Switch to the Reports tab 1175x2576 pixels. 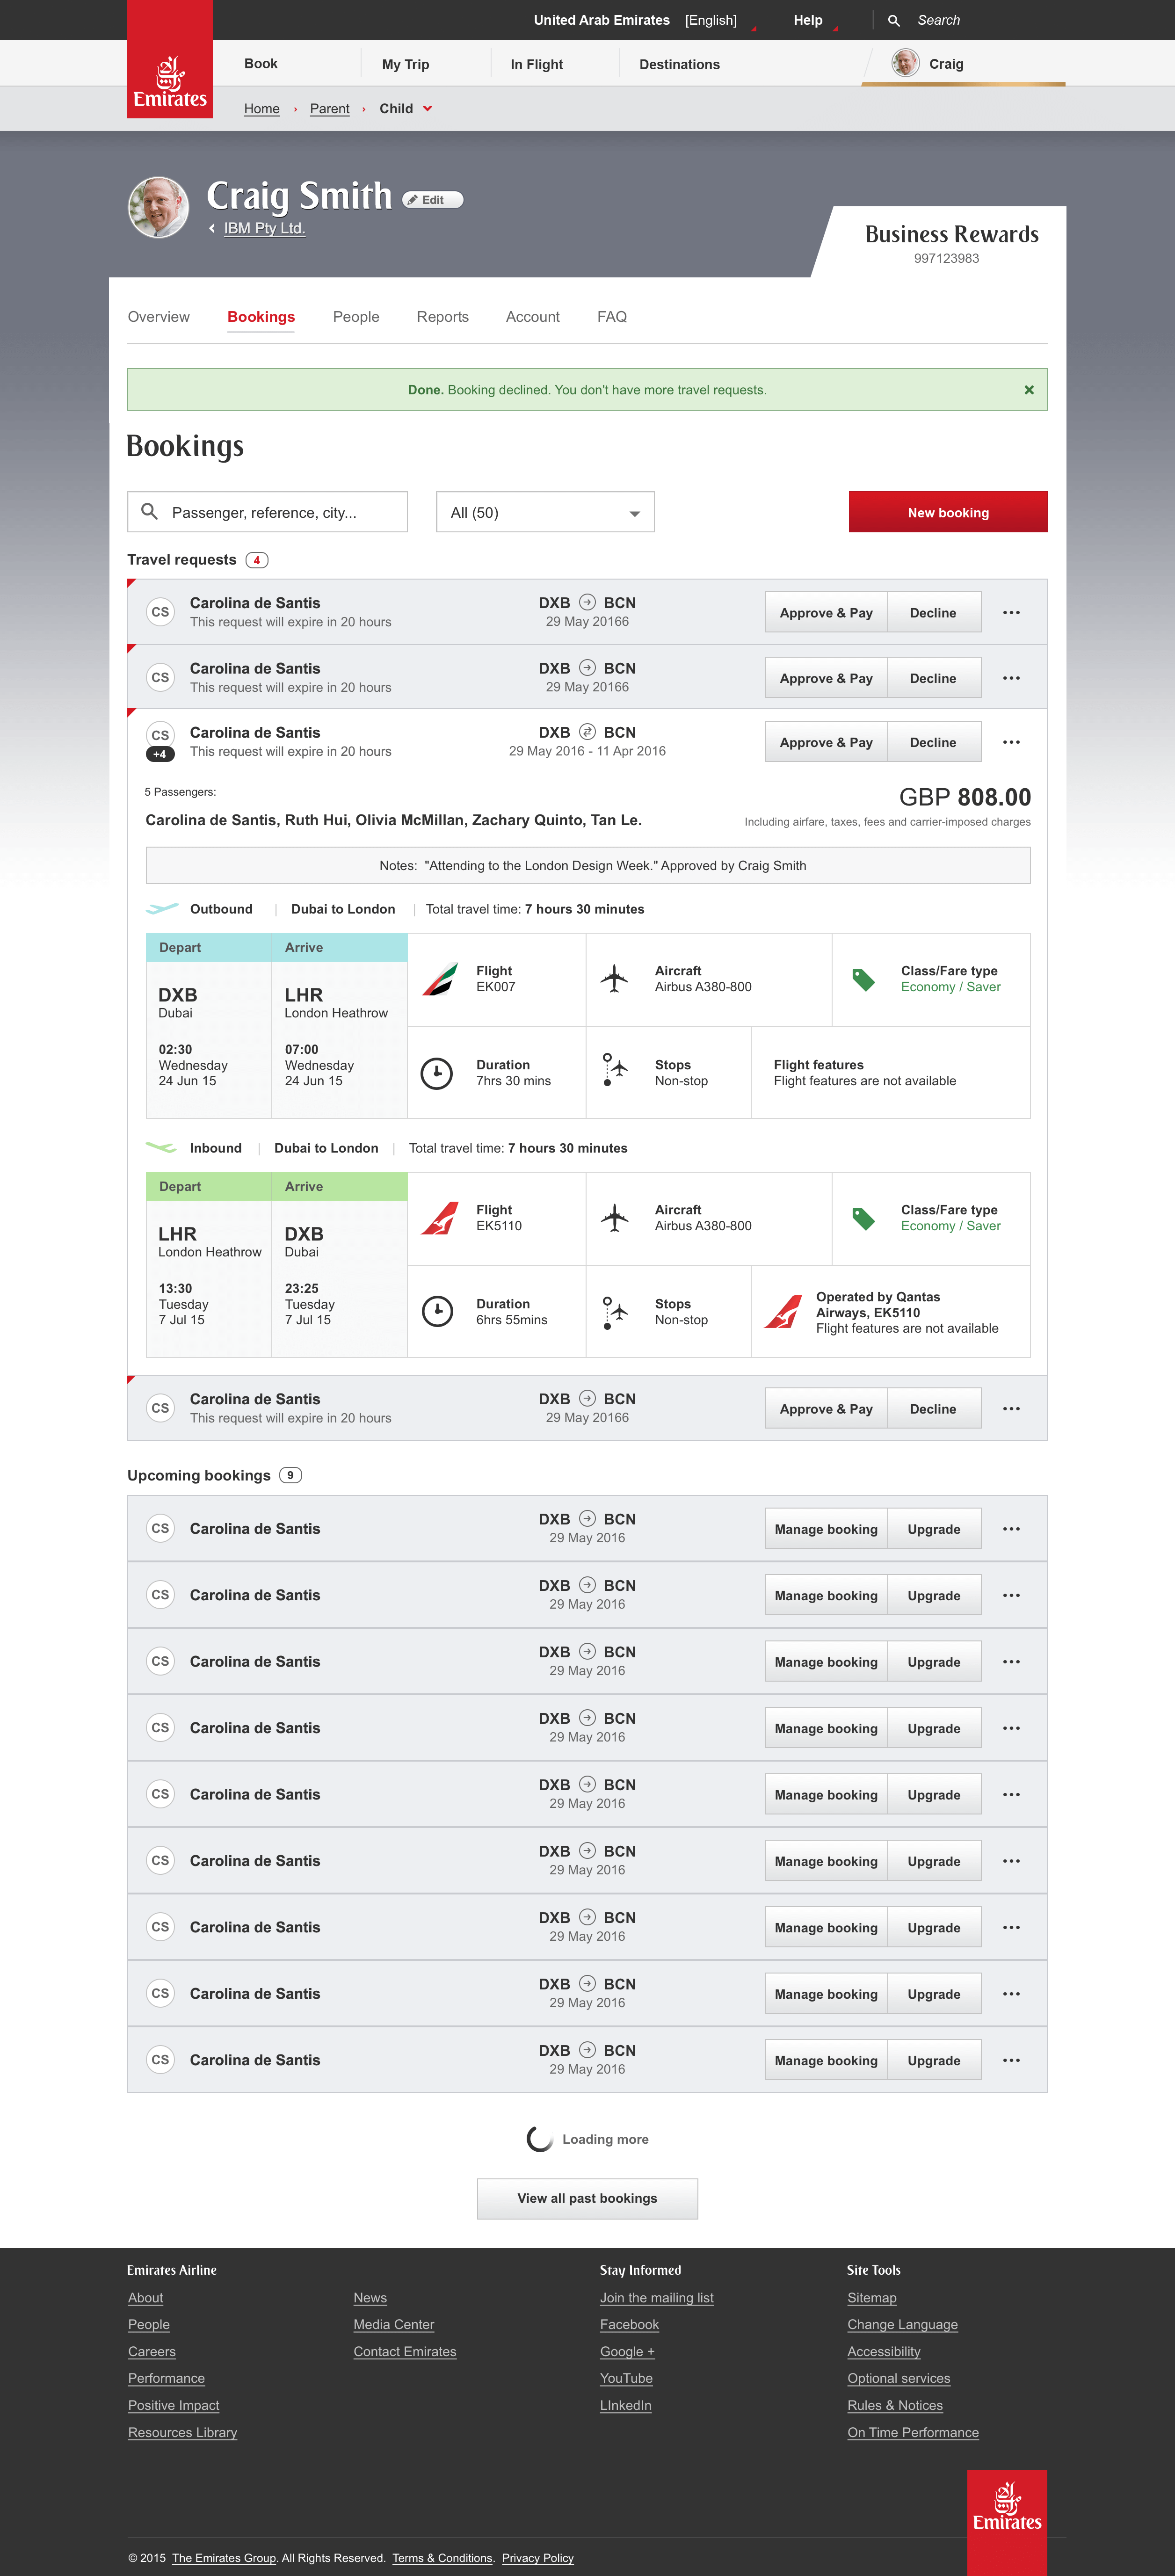click(x=442, y=316)
